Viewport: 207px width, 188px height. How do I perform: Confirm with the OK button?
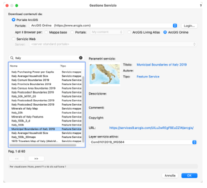pyautogui.click(x=189, y=175)
